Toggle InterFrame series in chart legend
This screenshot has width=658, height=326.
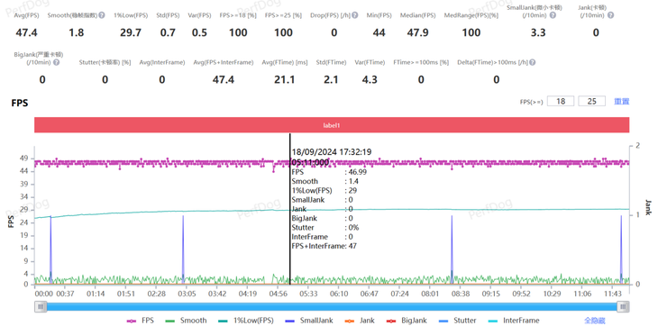pyautogui.click(x=513, y=321)
